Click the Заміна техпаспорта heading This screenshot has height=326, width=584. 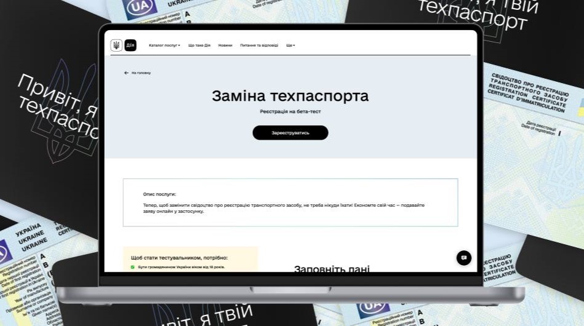pyautogui.click(x=290, y=96)
